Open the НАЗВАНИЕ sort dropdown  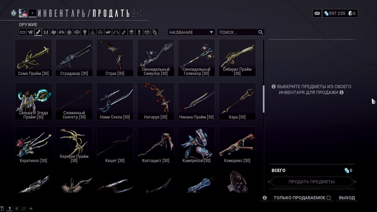point(191,32)
